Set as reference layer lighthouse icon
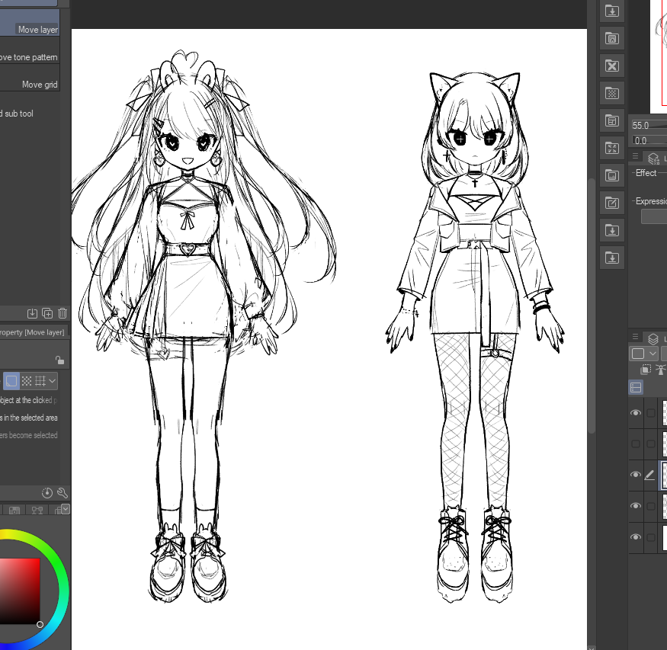 (661, 369)
